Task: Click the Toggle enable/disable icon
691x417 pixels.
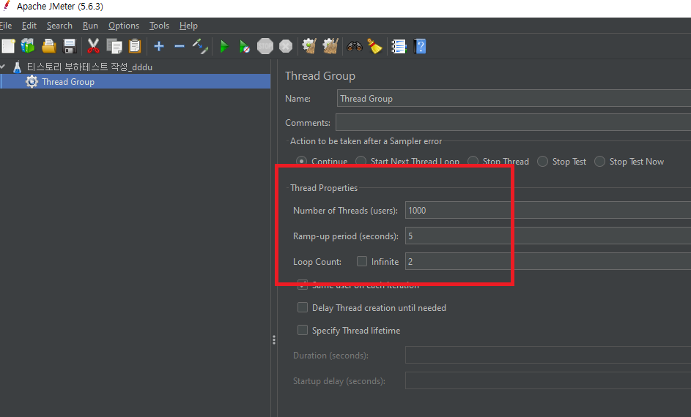Action: 200,46
